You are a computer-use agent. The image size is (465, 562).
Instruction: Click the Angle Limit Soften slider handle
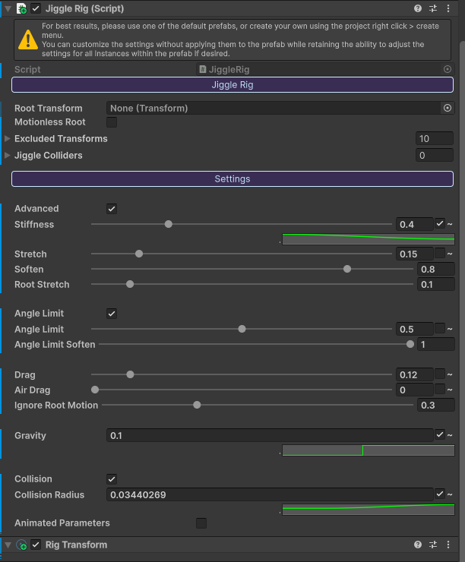410,345
